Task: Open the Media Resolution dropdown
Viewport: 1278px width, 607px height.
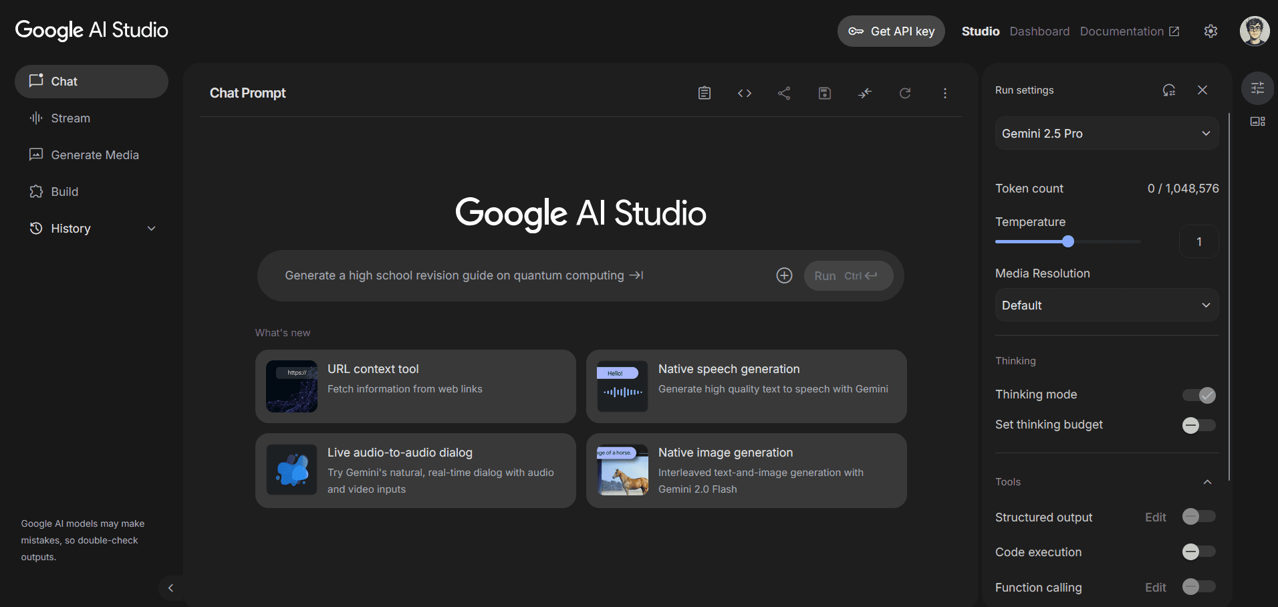Action: tap(1106, 305)
